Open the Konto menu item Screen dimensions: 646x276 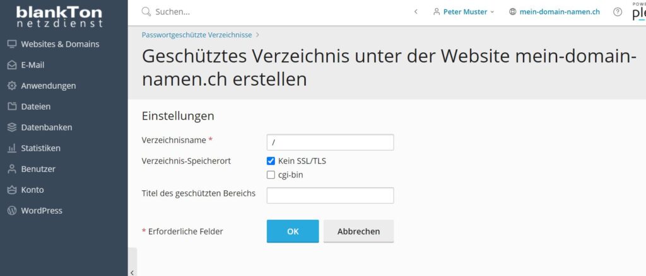click(x=32, y=190)
